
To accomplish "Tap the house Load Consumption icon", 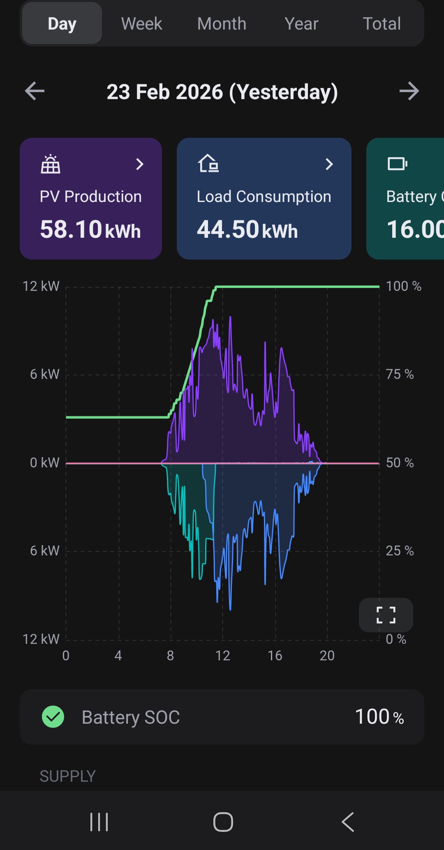I will 208,164.
